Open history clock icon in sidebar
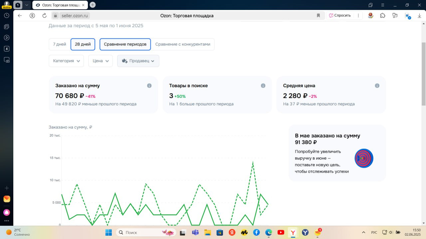This screenshot has width=426, height=239. coord(6,16)
